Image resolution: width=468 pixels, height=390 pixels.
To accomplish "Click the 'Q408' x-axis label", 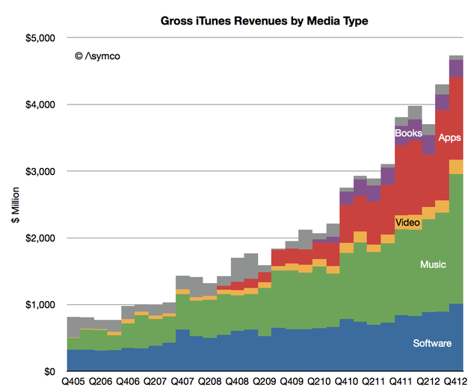I will [237, 381].
